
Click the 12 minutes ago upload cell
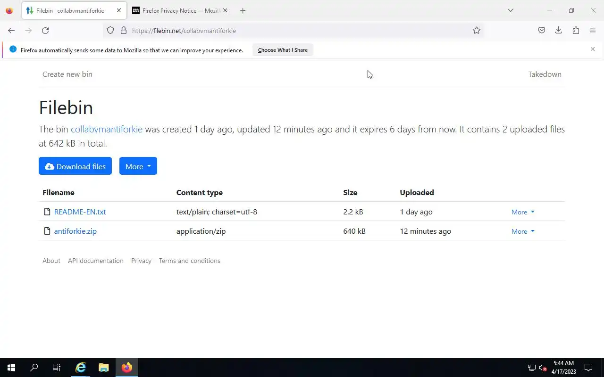[x=426, y=231]
